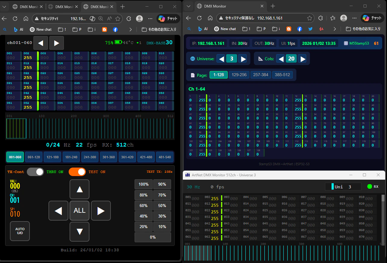Open the profile avatar in the right browser window

pos(344,18)
